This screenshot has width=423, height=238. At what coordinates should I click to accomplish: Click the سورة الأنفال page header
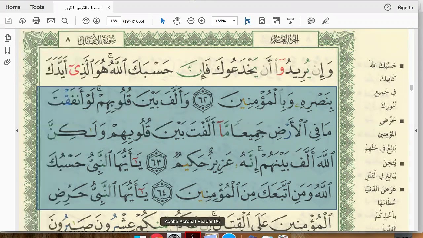coord(97,40)
